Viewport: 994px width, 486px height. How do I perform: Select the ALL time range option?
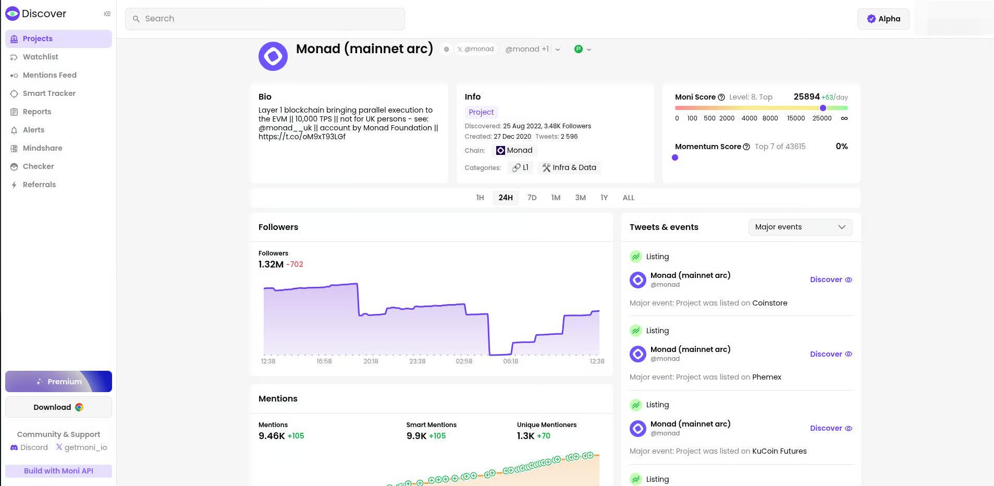tap(628, 198)
